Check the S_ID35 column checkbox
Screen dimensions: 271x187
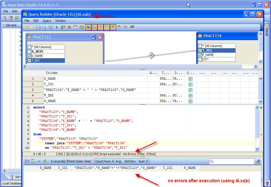point(29,52)
